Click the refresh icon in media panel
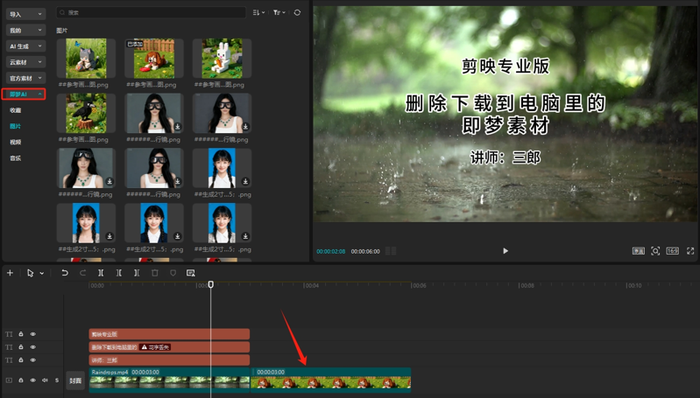The height and width of the screenshot is (398, 700). point(297,13)
